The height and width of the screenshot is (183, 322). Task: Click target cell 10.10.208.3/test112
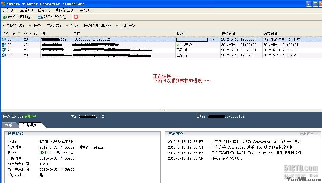coord(92,39)
